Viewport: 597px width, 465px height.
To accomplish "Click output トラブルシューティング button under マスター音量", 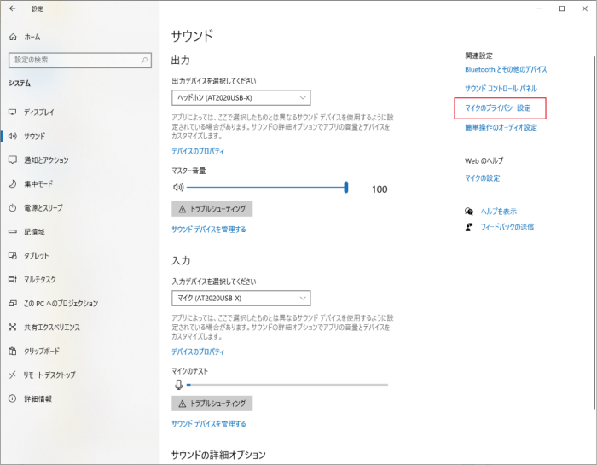I will tap(212, 209).
